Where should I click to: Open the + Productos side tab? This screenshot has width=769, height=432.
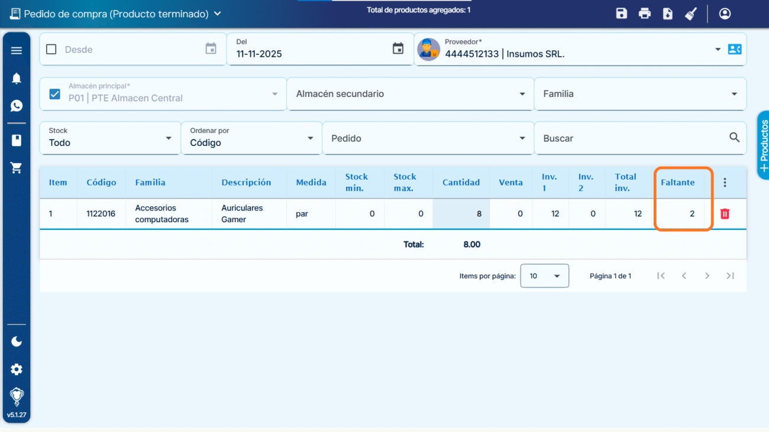point(763,145)
